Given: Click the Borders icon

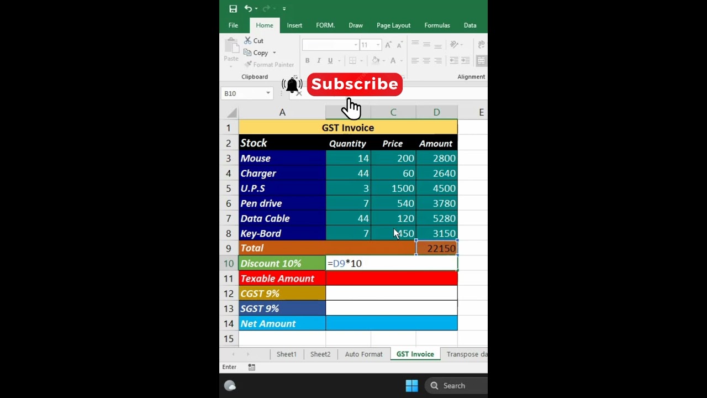Looking at the screenshot, I should point(352,61).
